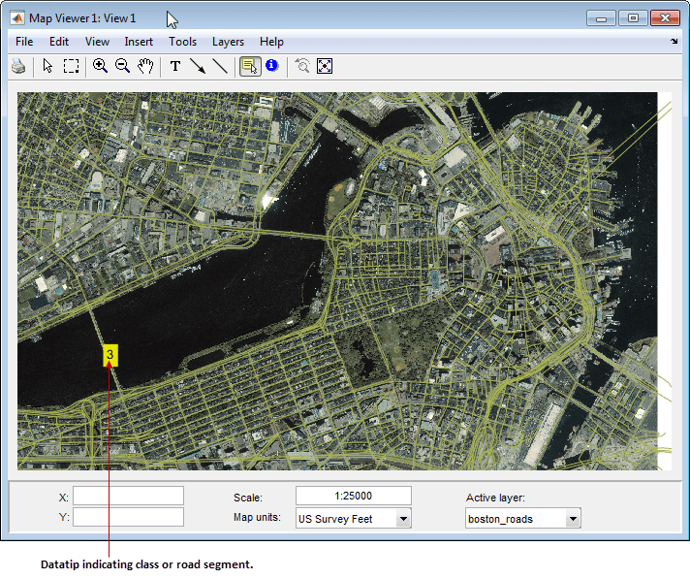The width and height of the screenshot is (690, 579).
Task: Click the Scale input field
Action: (x=353, y=497)
